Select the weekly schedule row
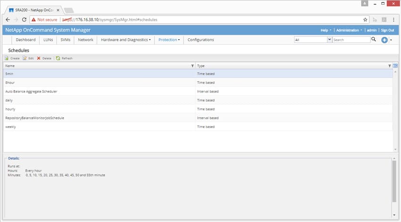 pyautogui.click(x=198, y=127)
